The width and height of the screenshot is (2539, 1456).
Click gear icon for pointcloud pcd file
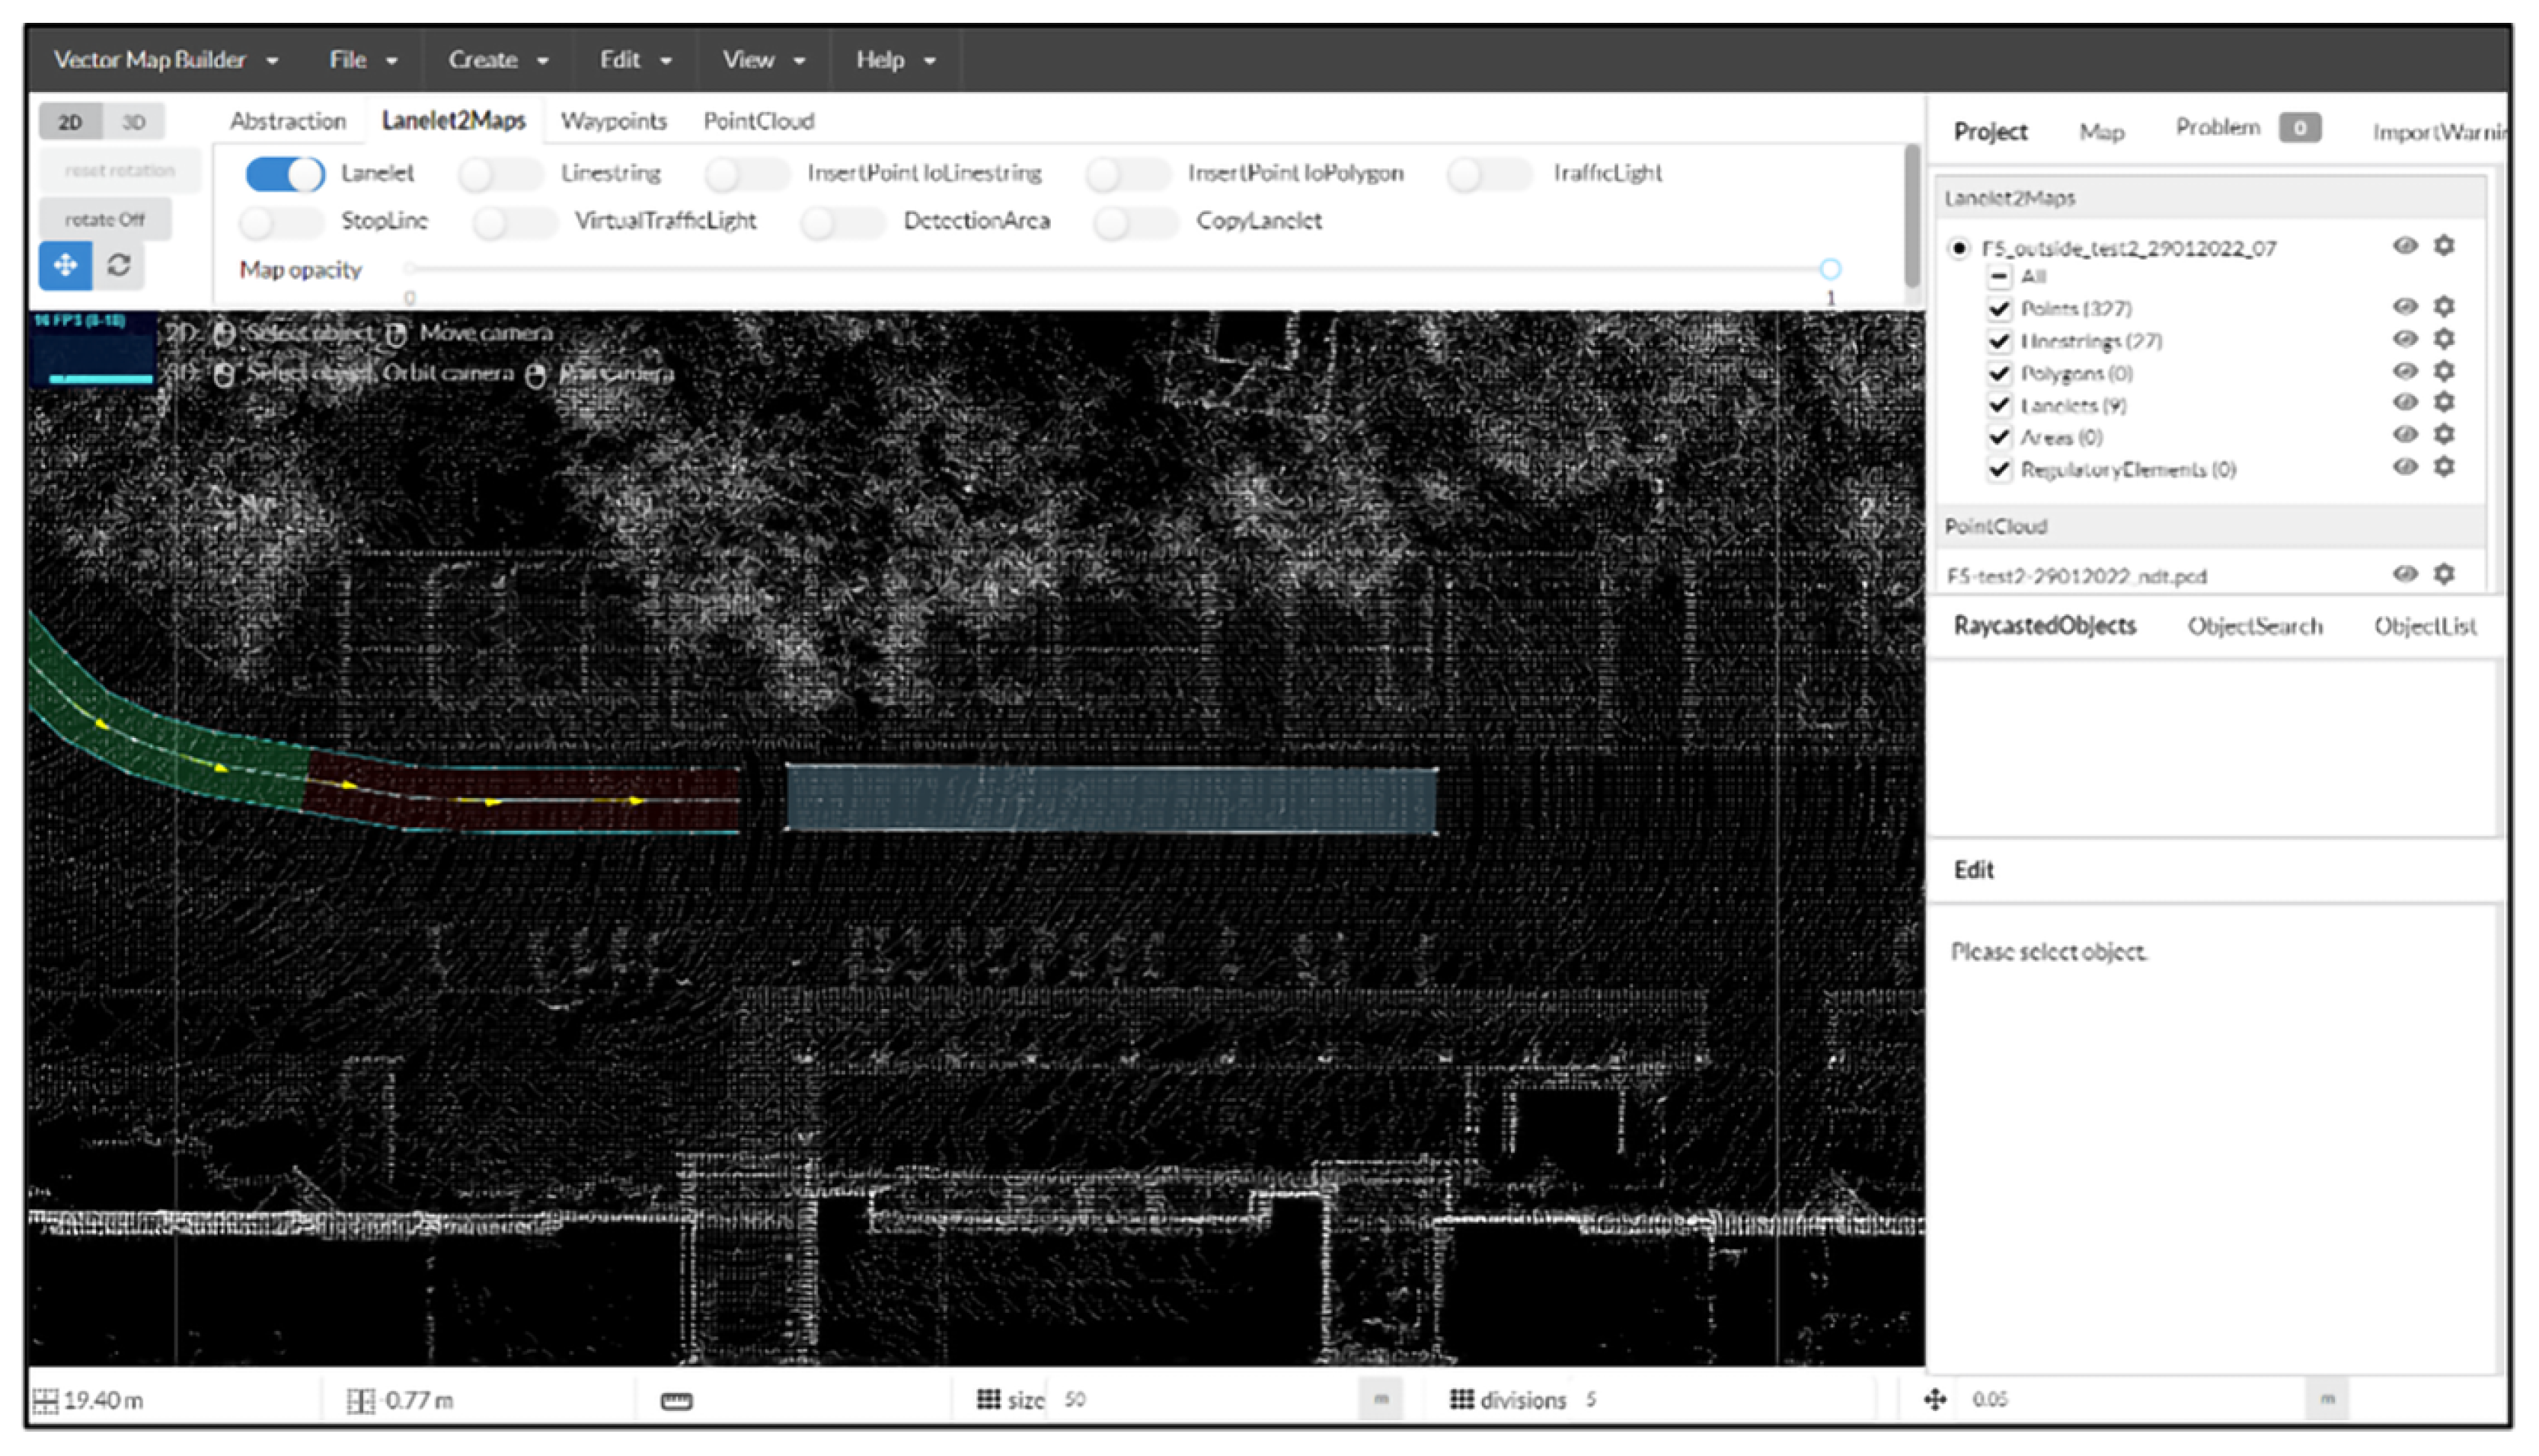(x=2443, y=574)
